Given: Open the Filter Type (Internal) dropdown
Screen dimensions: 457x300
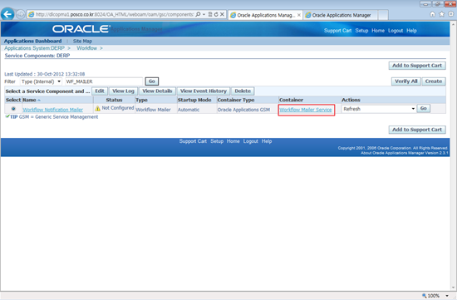Looking at the screenshot, I should click(41, 81).
